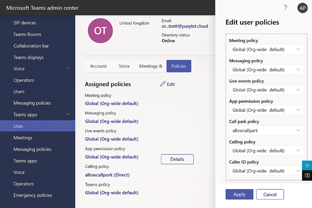
Task: Switch to the Account tab
Action: point(98,66)
